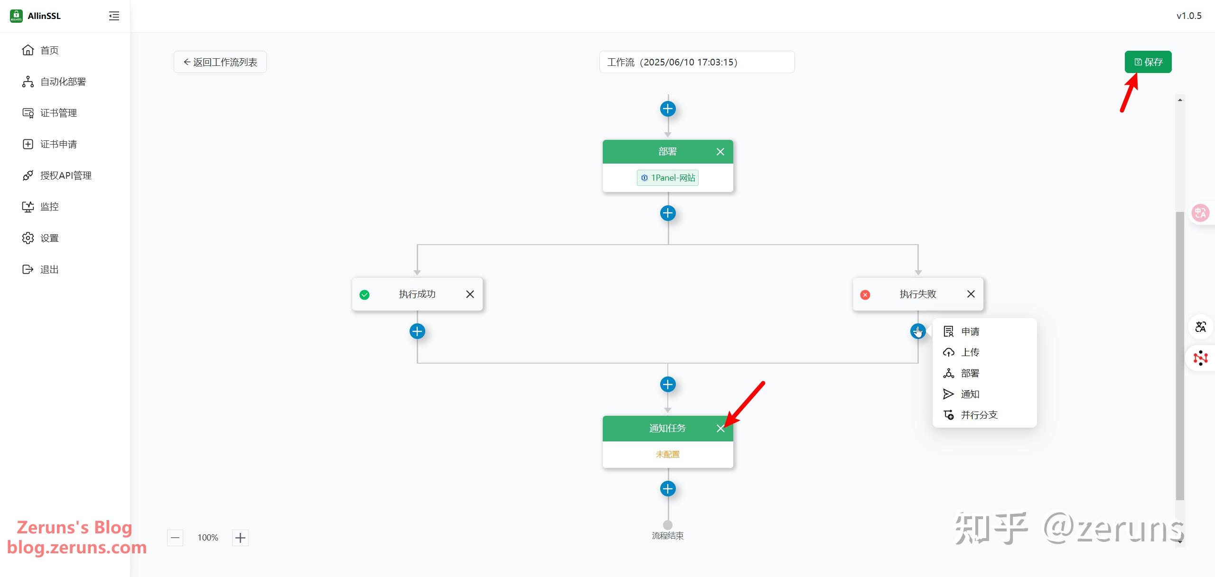
Task: Add a node under 执行成功 branch
Action: coord(417,331)
